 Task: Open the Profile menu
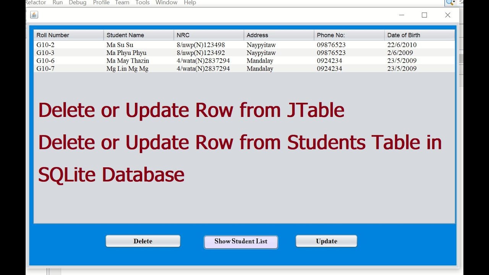point(101,3)
